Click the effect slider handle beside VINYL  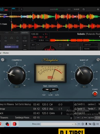click(x=68, y=45)
